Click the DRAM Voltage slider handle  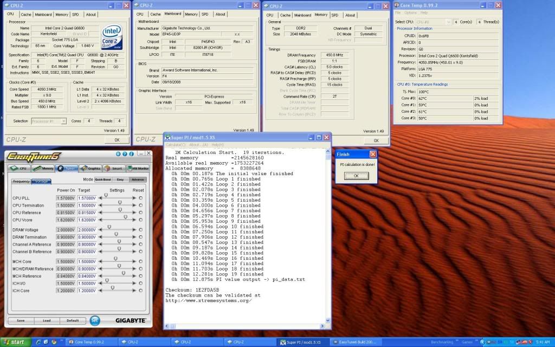tap(109, 227)
